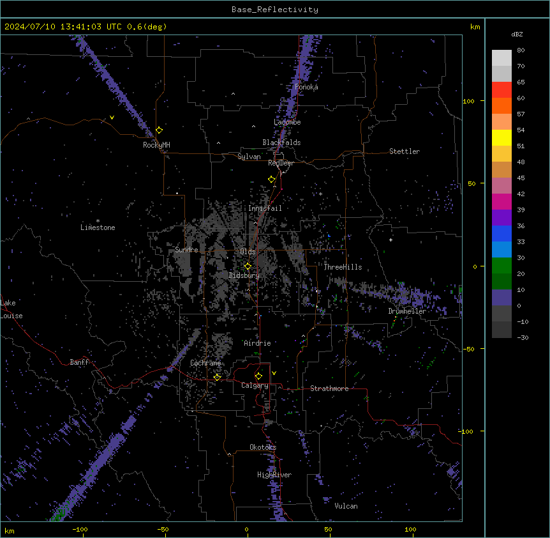Click the Lake Louise label
This screenshot has width=550, height=538.
click(x=11, y=309)
